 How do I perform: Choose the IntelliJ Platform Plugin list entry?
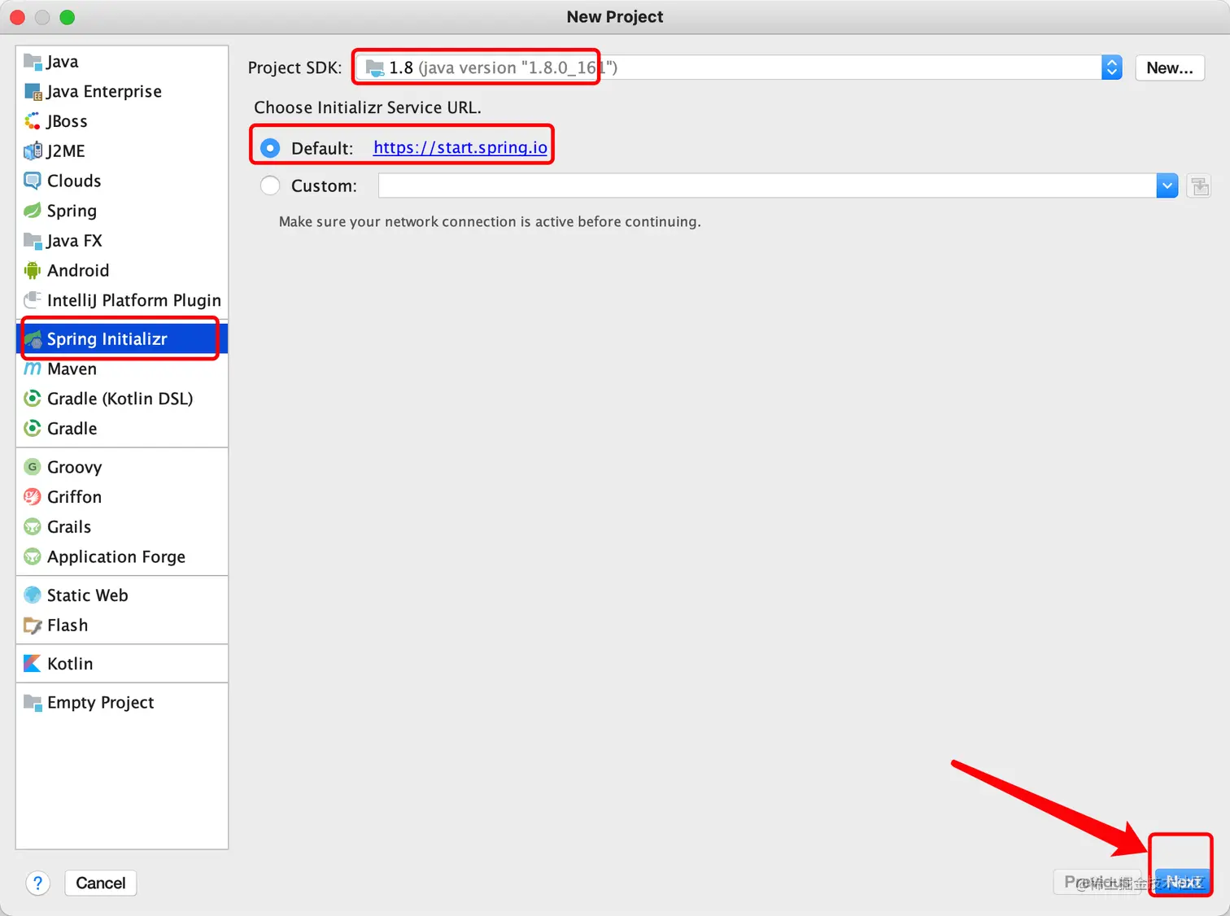(122, 300)
